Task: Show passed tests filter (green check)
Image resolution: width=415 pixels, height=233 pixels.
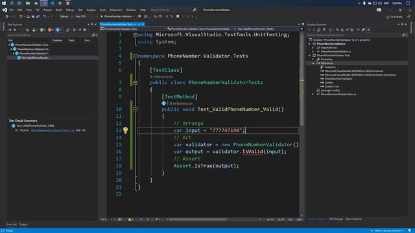Action: point(42,30)
